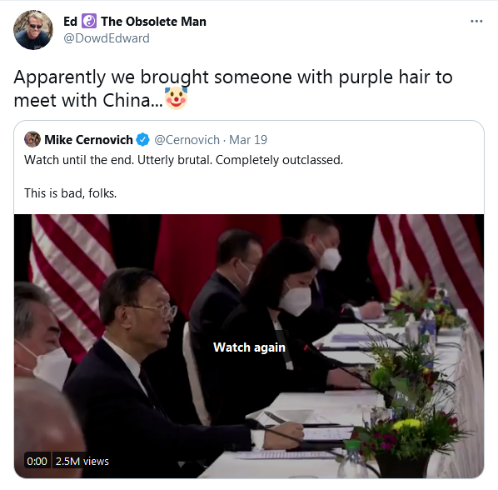Open the three-dot more options menu
498x490 pixels.
(476, 22)
